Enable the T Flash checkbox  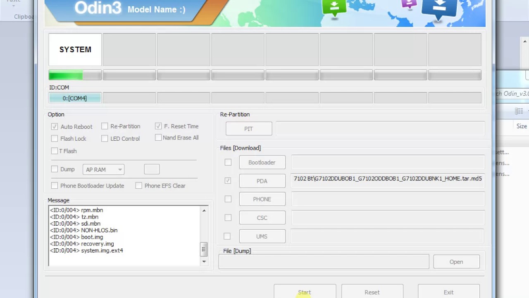click(x=55, y=151)
